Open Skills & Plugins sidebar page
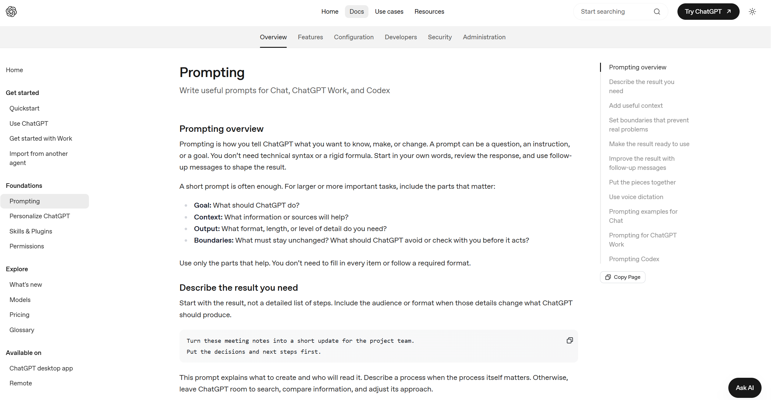 [x=31, y=231]
